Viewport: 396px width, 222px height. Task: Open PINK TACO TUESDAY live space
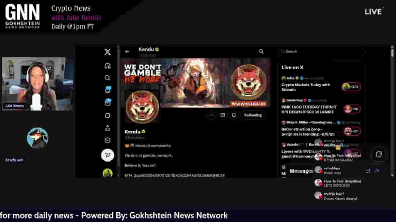tap(309, 109)
